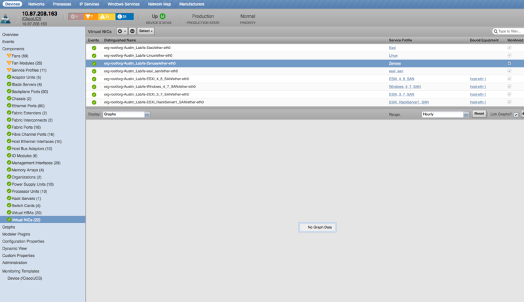Viewport: 524px width, 302px height.
Task: Click status icon for Linux/ether-eth0 row
Action: click(x=94, y=56)
